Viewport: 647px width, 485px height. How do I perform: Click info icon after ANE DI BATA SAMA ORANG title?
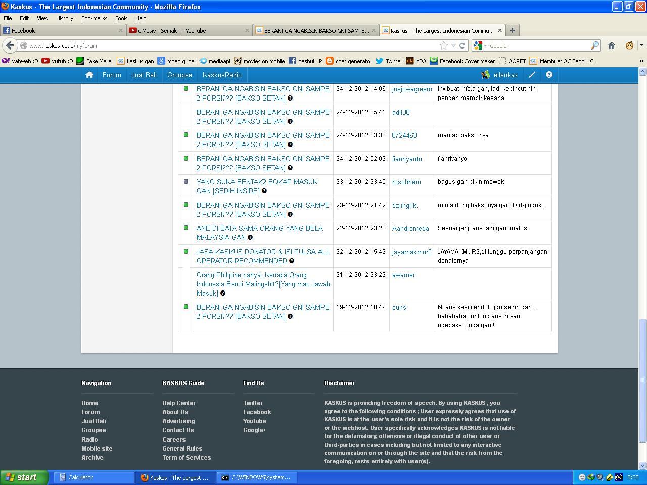[x=250, y=237]
